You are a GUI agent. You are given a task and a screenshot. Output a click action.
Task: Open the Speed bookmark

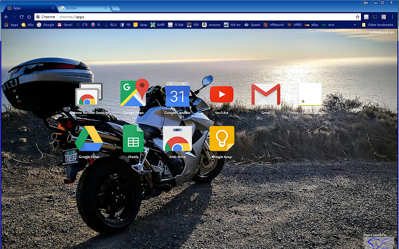(252, 25)
